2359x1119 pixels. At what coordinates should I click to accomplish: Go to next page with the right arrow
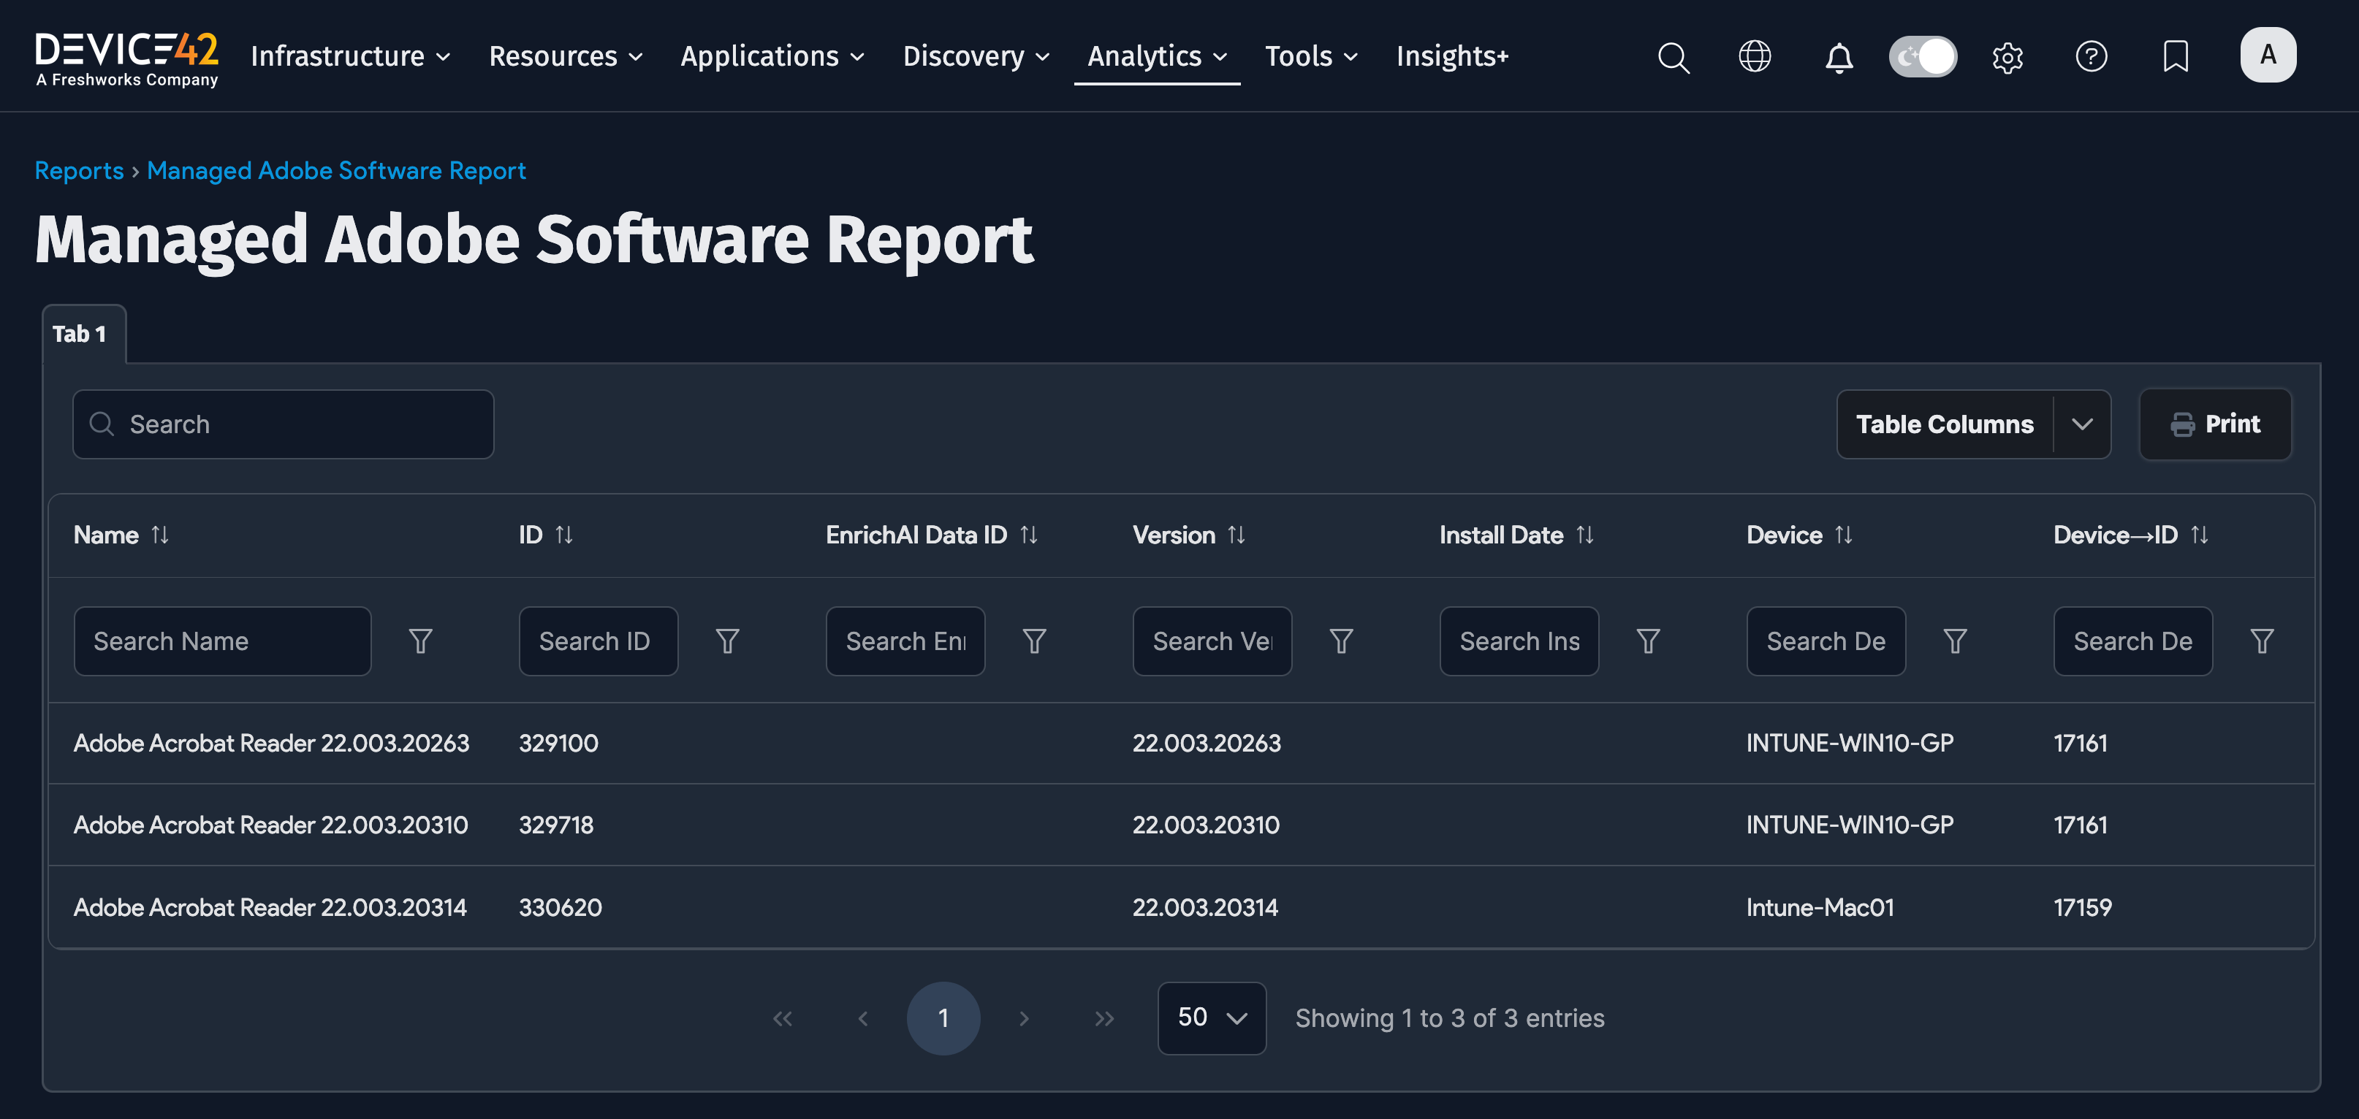click(x=1024, y=1017)
